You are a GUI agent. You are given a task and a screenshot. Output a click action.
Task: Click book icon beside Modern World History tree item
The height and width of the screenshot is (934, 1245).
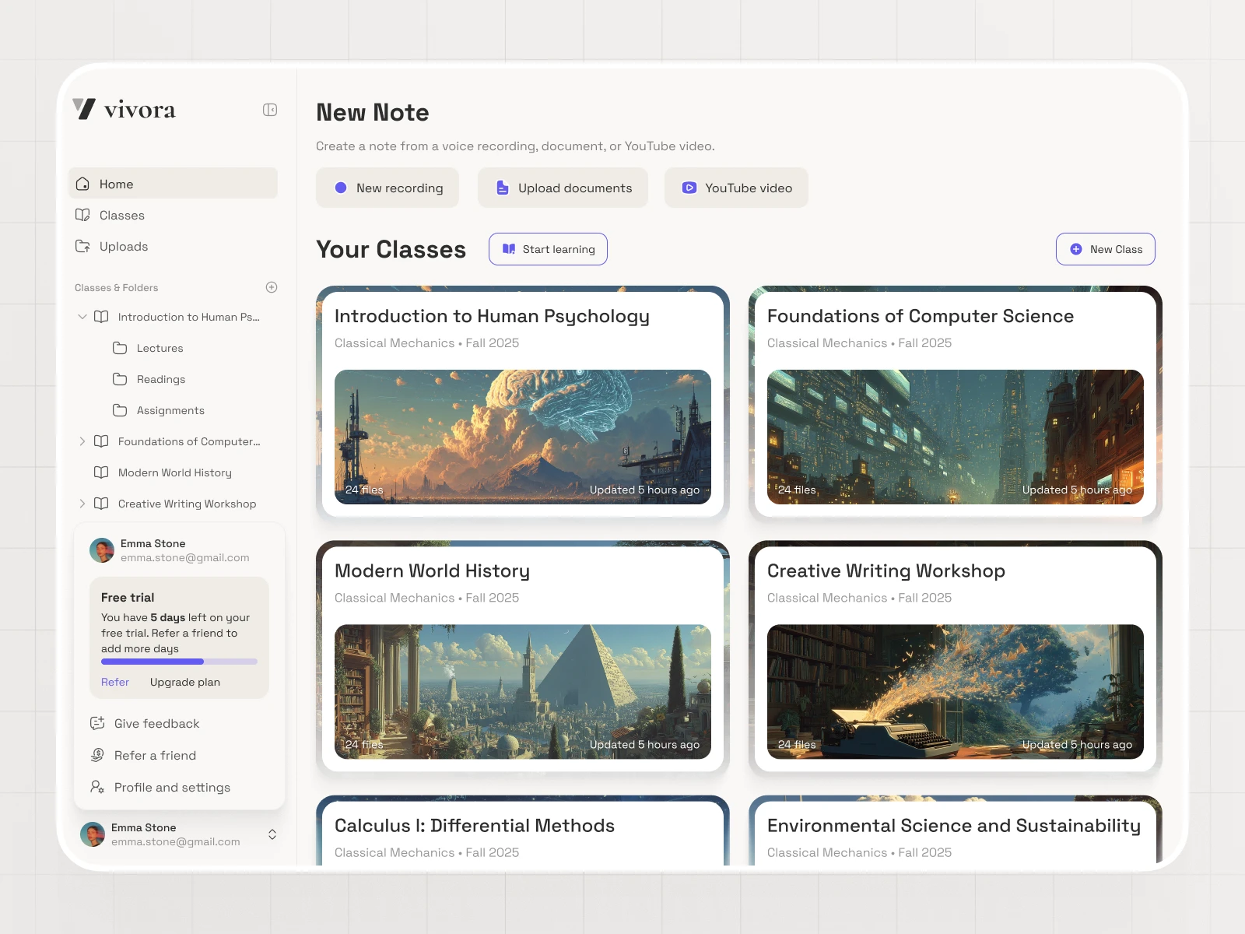coord(101,472)
